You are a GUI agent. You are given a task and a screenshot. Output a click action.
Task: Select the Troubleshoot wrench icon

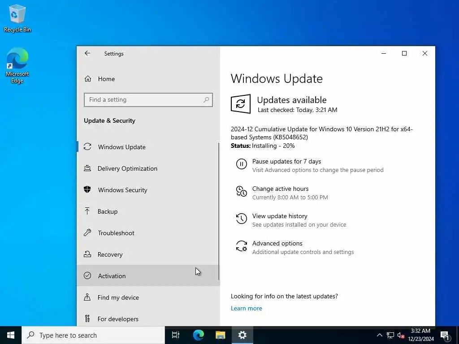[x=87, y=232]
